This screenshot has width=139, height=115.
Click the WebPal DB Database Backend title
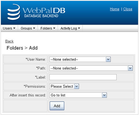tap(44, 13)
